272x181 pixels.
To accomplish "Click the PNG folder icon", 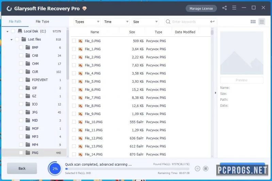I will [x=28, y=153].
